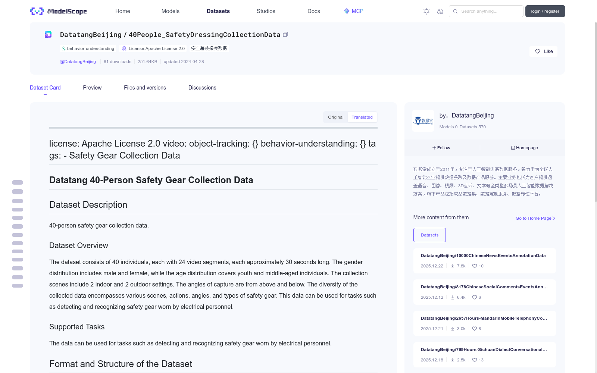Go to the Home nav item

pos(123,11)
